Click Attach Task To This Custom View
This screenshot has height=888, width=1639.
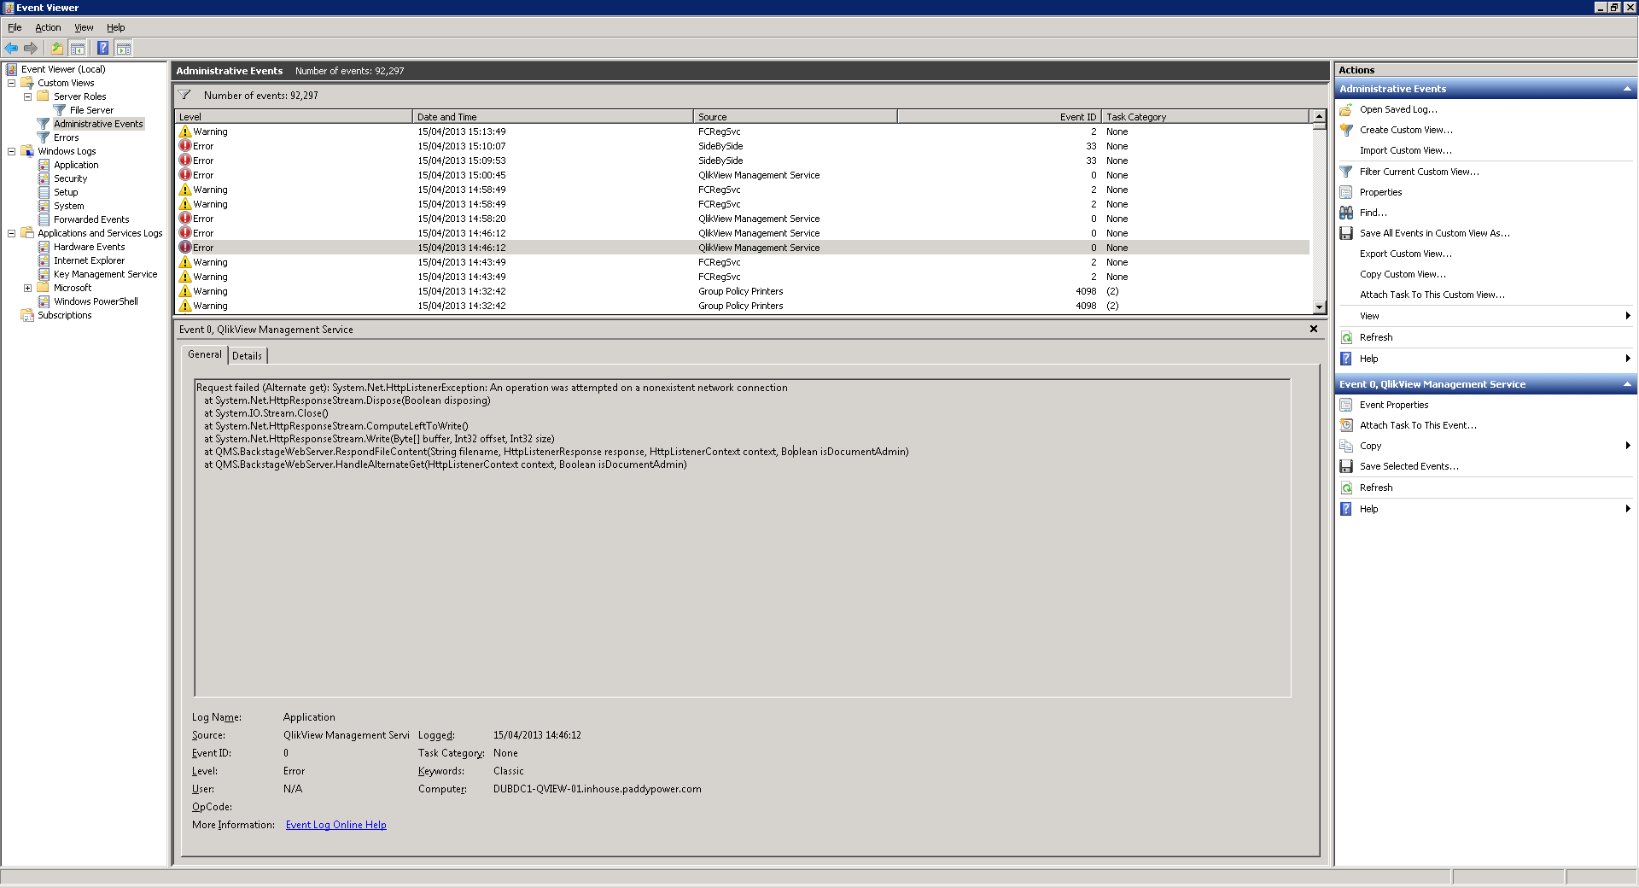[1432, 295]
